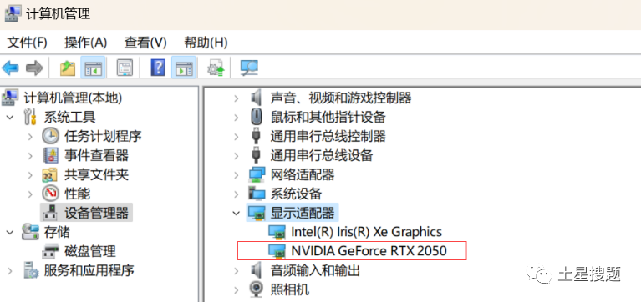Image resolution: width=641 pixels, height=302 pixels.
Task: Select the 鼠标和其他指针设备 label
Action: click(328, 117)
